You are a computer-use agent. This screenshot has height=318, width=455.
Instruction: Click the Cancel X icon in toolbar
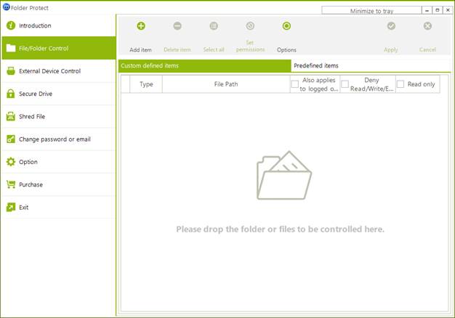click(x=427, y=26)
